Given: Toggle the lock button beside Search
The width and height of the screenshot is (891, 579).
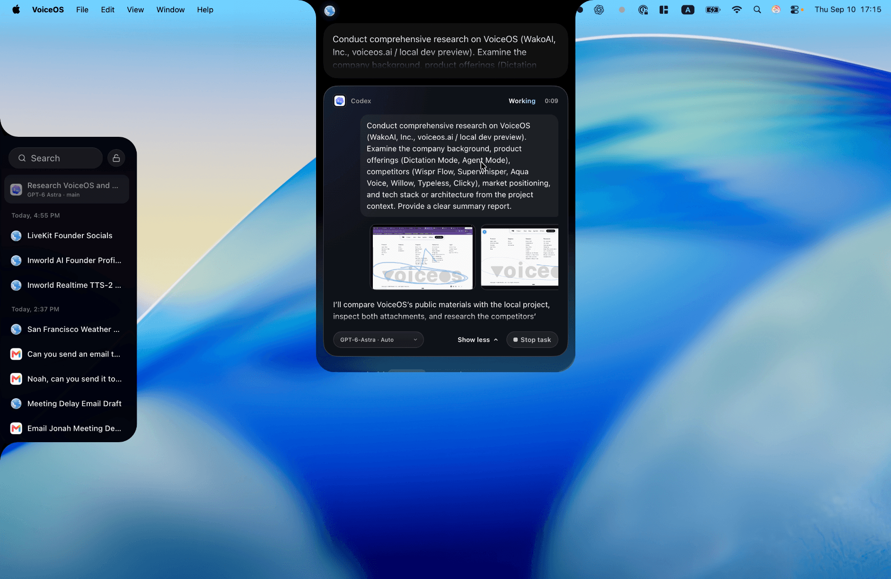Looking at the screenshot, I should pyautogui.click(x=116, y=158).
